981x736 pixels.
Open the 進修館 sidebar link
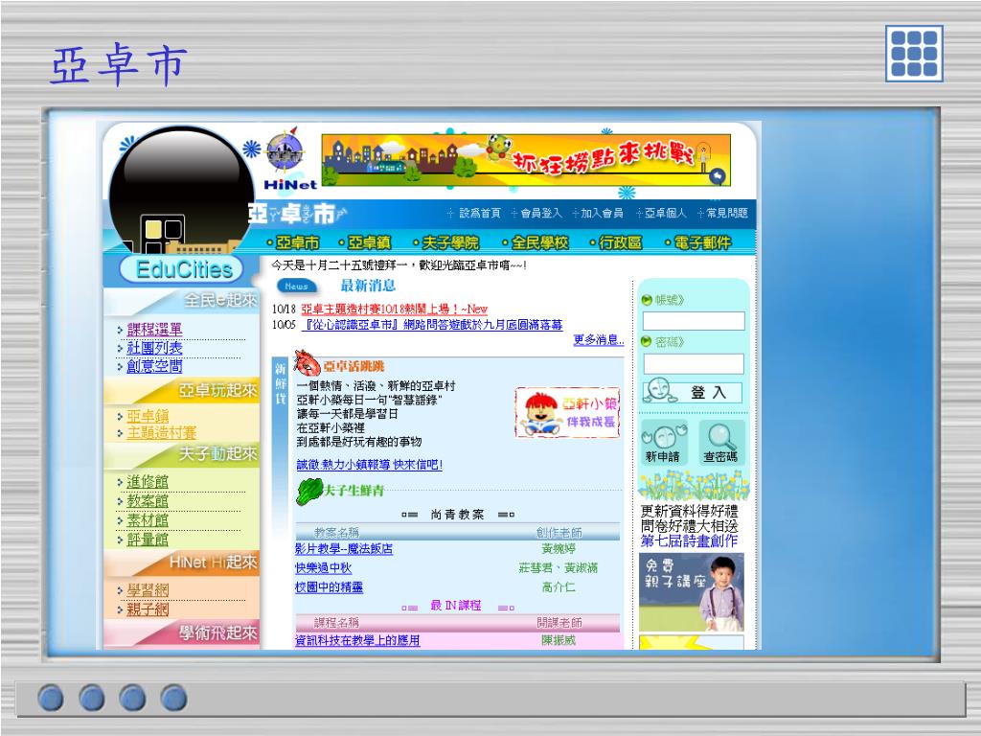point(148,482)
